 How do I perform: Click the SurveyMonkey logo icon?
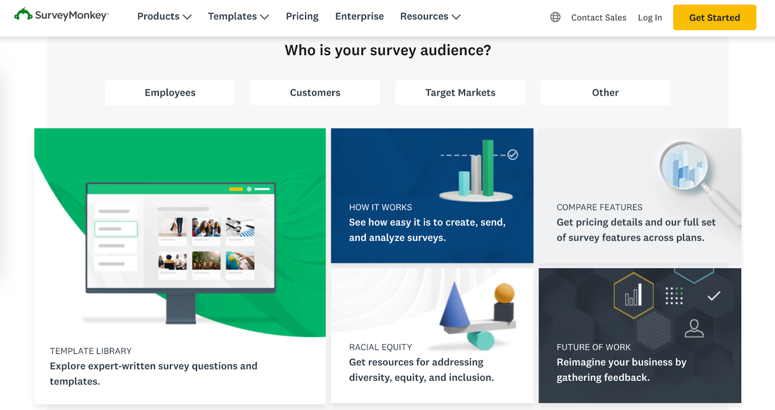click(23, 15)
